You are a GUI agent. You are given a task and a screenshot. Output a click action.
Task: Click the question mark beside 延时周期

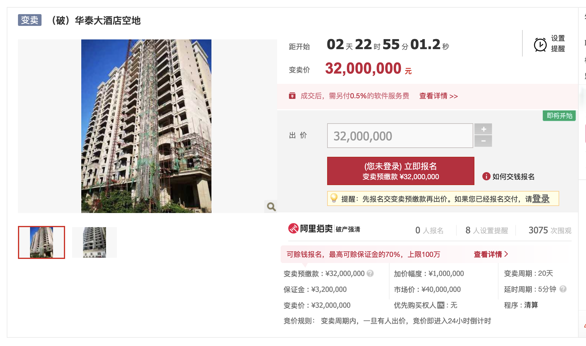563,289
